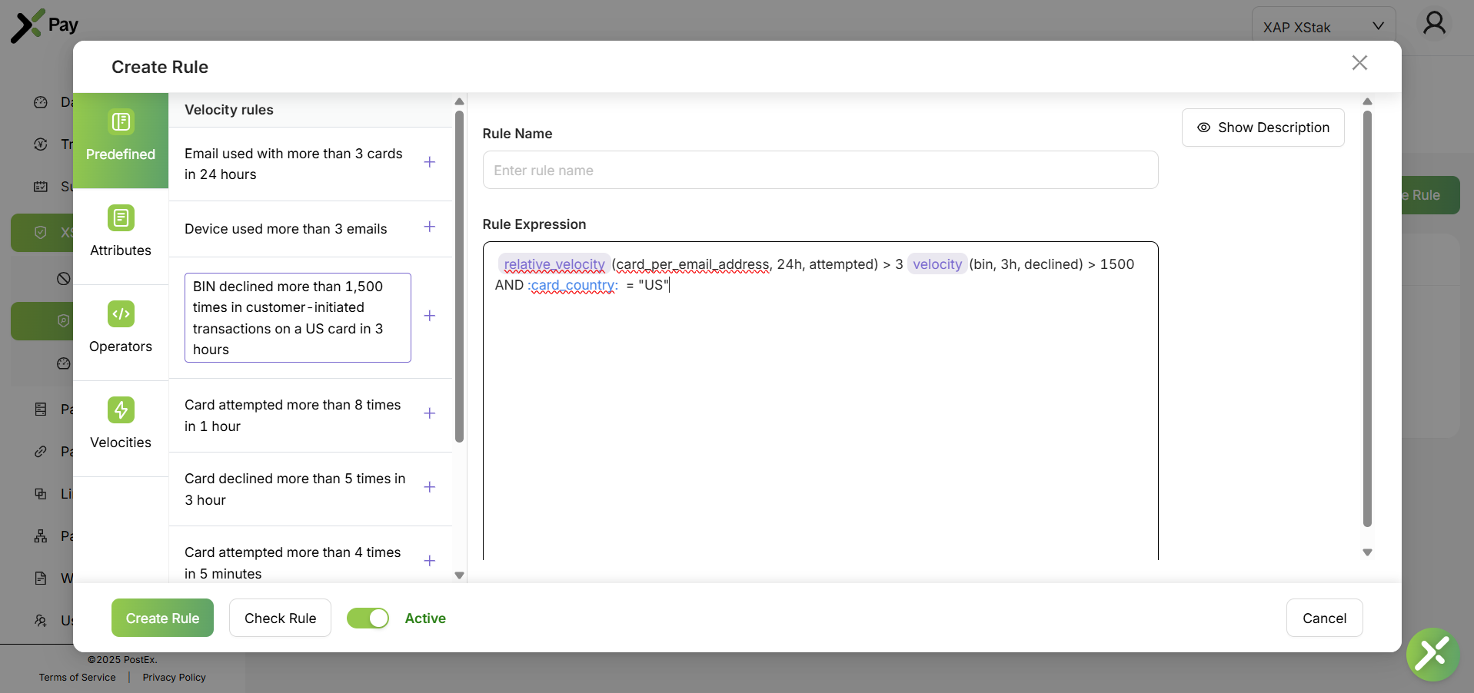Open the Operators panel icon
Screen dimensions: 1474x693
(121, 314)
